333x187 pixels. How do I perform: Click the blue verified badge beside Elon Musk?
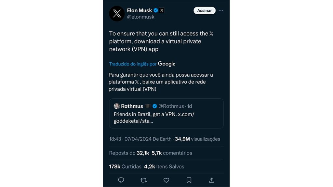point(156,10)
